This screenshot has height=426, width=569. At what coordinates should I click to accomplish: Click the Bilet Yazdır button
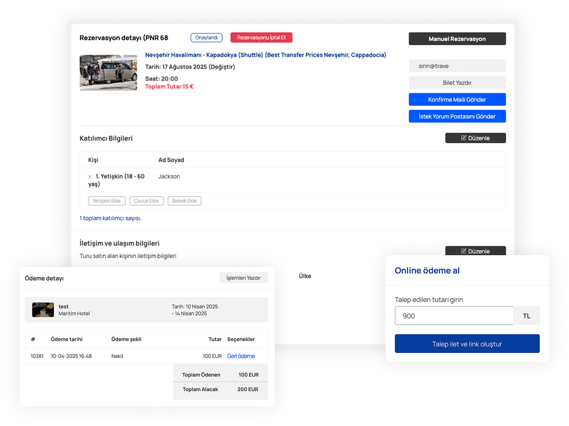457,83
